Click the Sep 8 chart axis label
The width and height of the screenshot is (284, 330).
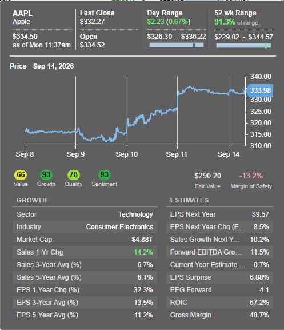pyautogui.click(x=25, y=154)
